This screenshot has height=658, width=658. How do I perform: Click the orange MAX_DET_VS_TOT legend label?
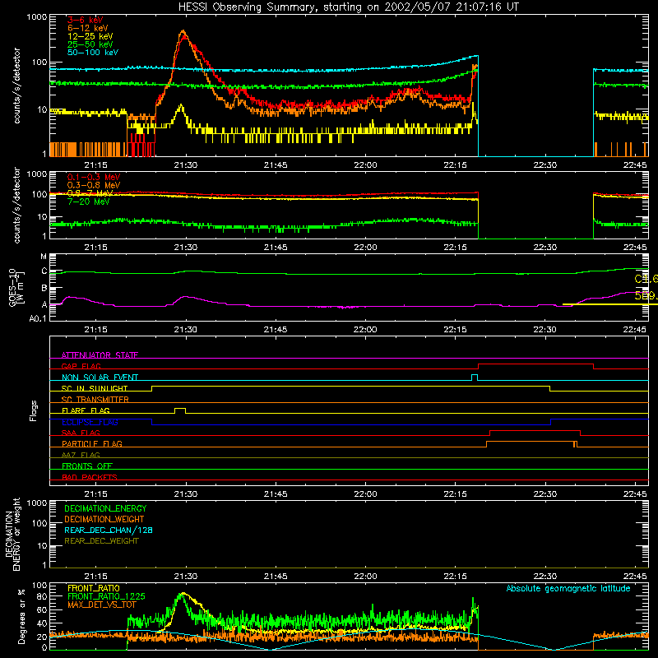(x=102, y=605)
